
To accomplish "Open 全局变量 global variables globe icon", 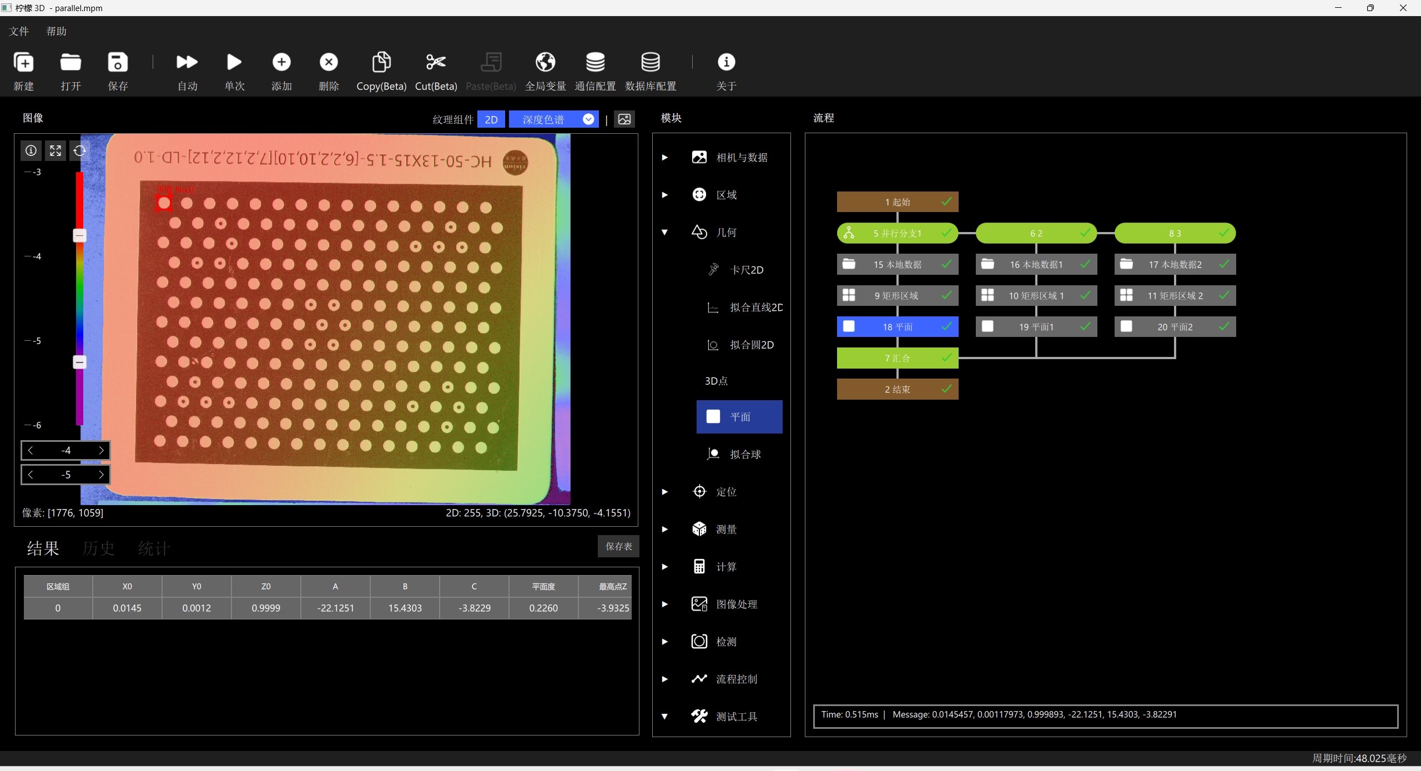I will pyautogui.click(x=545, y=62).
